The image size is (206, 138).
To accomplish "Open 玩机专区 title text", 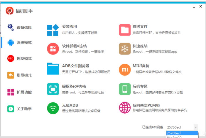I will tap(140, 86).
